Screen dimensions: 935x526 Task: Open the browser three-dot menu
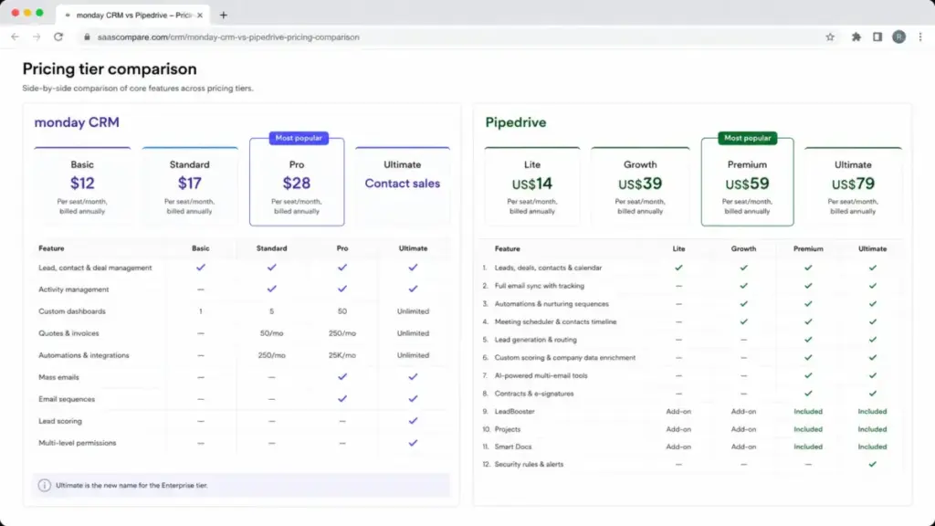[920, 37]
